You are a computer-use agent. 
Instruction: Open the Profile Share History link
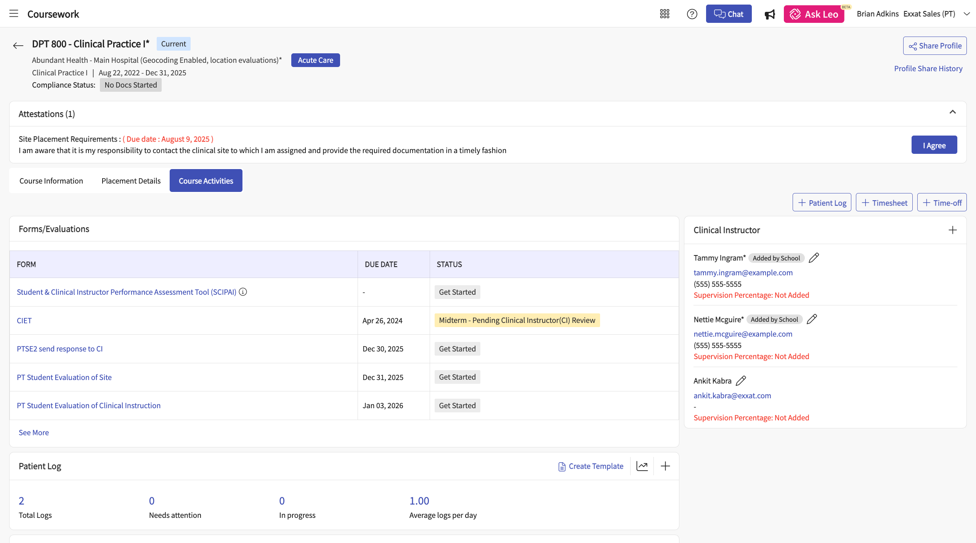pos(928,69)
